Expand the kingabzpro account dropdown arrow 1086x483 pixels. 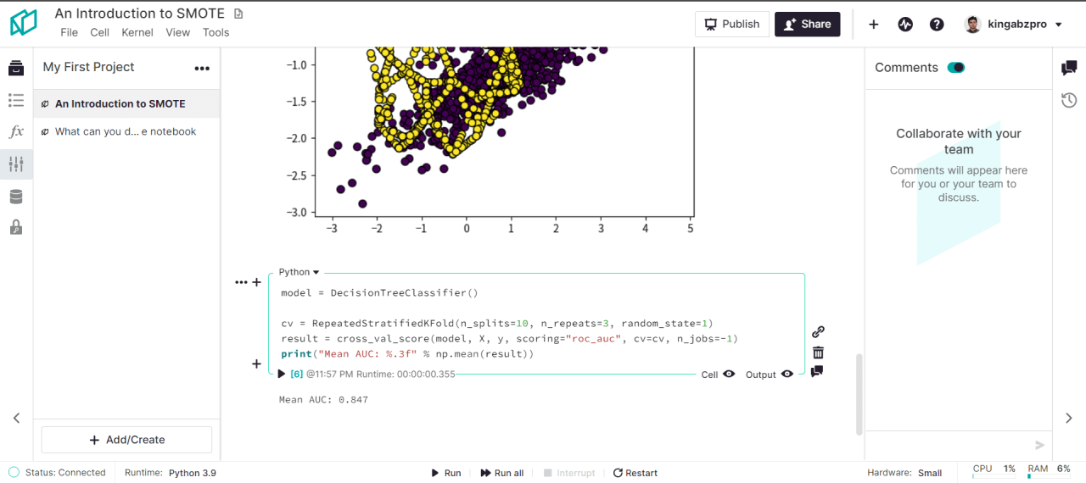[x=1058, y=25]
